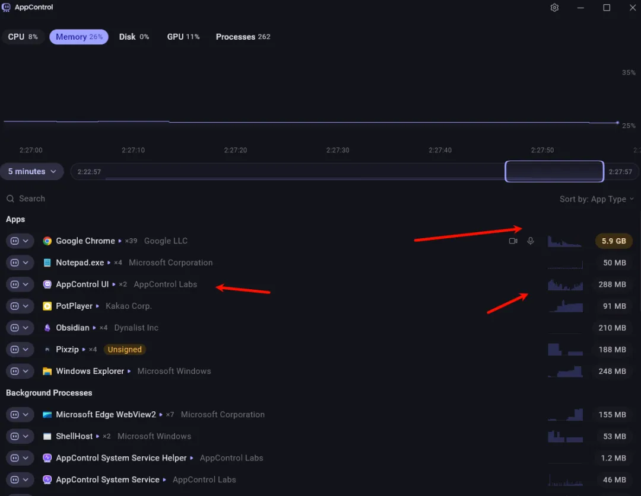Image resolution: width=641 pixels, height=496 pixels.
Task: Open dropdown chevron beside Windows Explorer control
Action: (26, 371)
